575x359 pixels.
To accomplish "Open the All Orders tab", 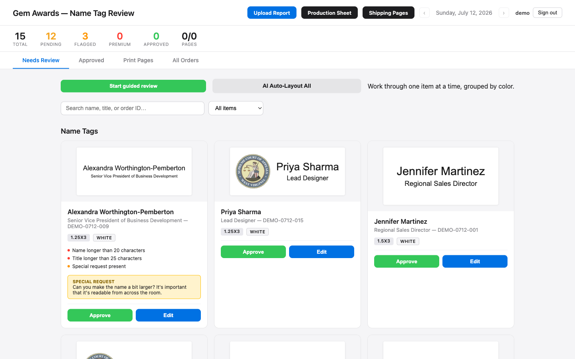I will [186, 60].
